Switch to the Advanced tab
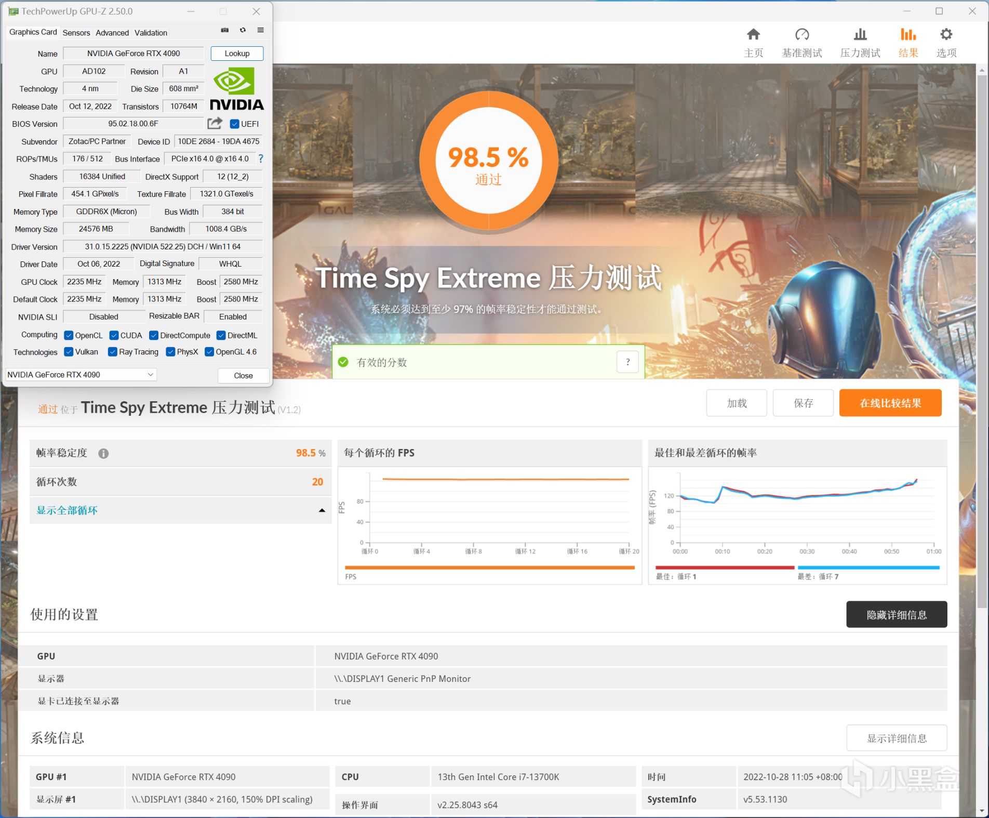This screenshot has width=989, height=818. [x=112, y=33]
